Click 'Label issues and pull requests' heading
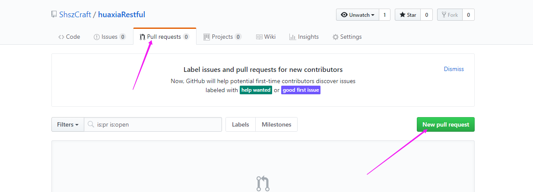Image resolution: width=533 pixels, height=192 pixels. [263, 69]
